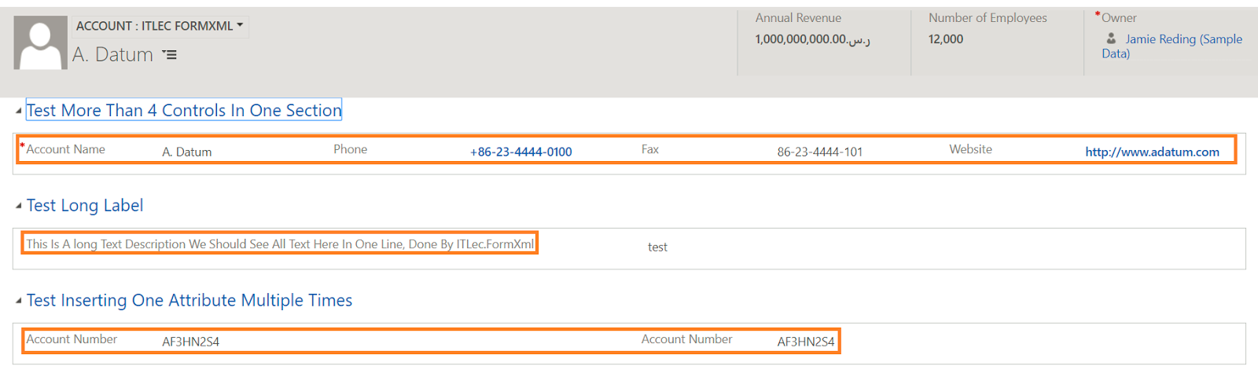Click the Account Name field value A. Datum
1258x377 pixels.
187,152
